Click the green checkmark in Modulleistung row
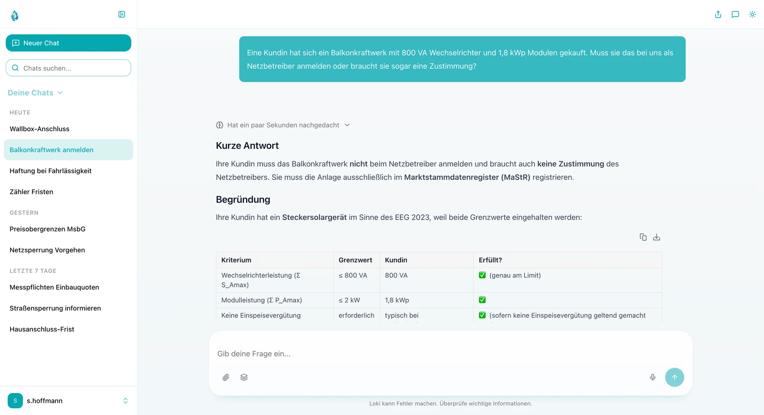764x415 pixels. (482, 300)
